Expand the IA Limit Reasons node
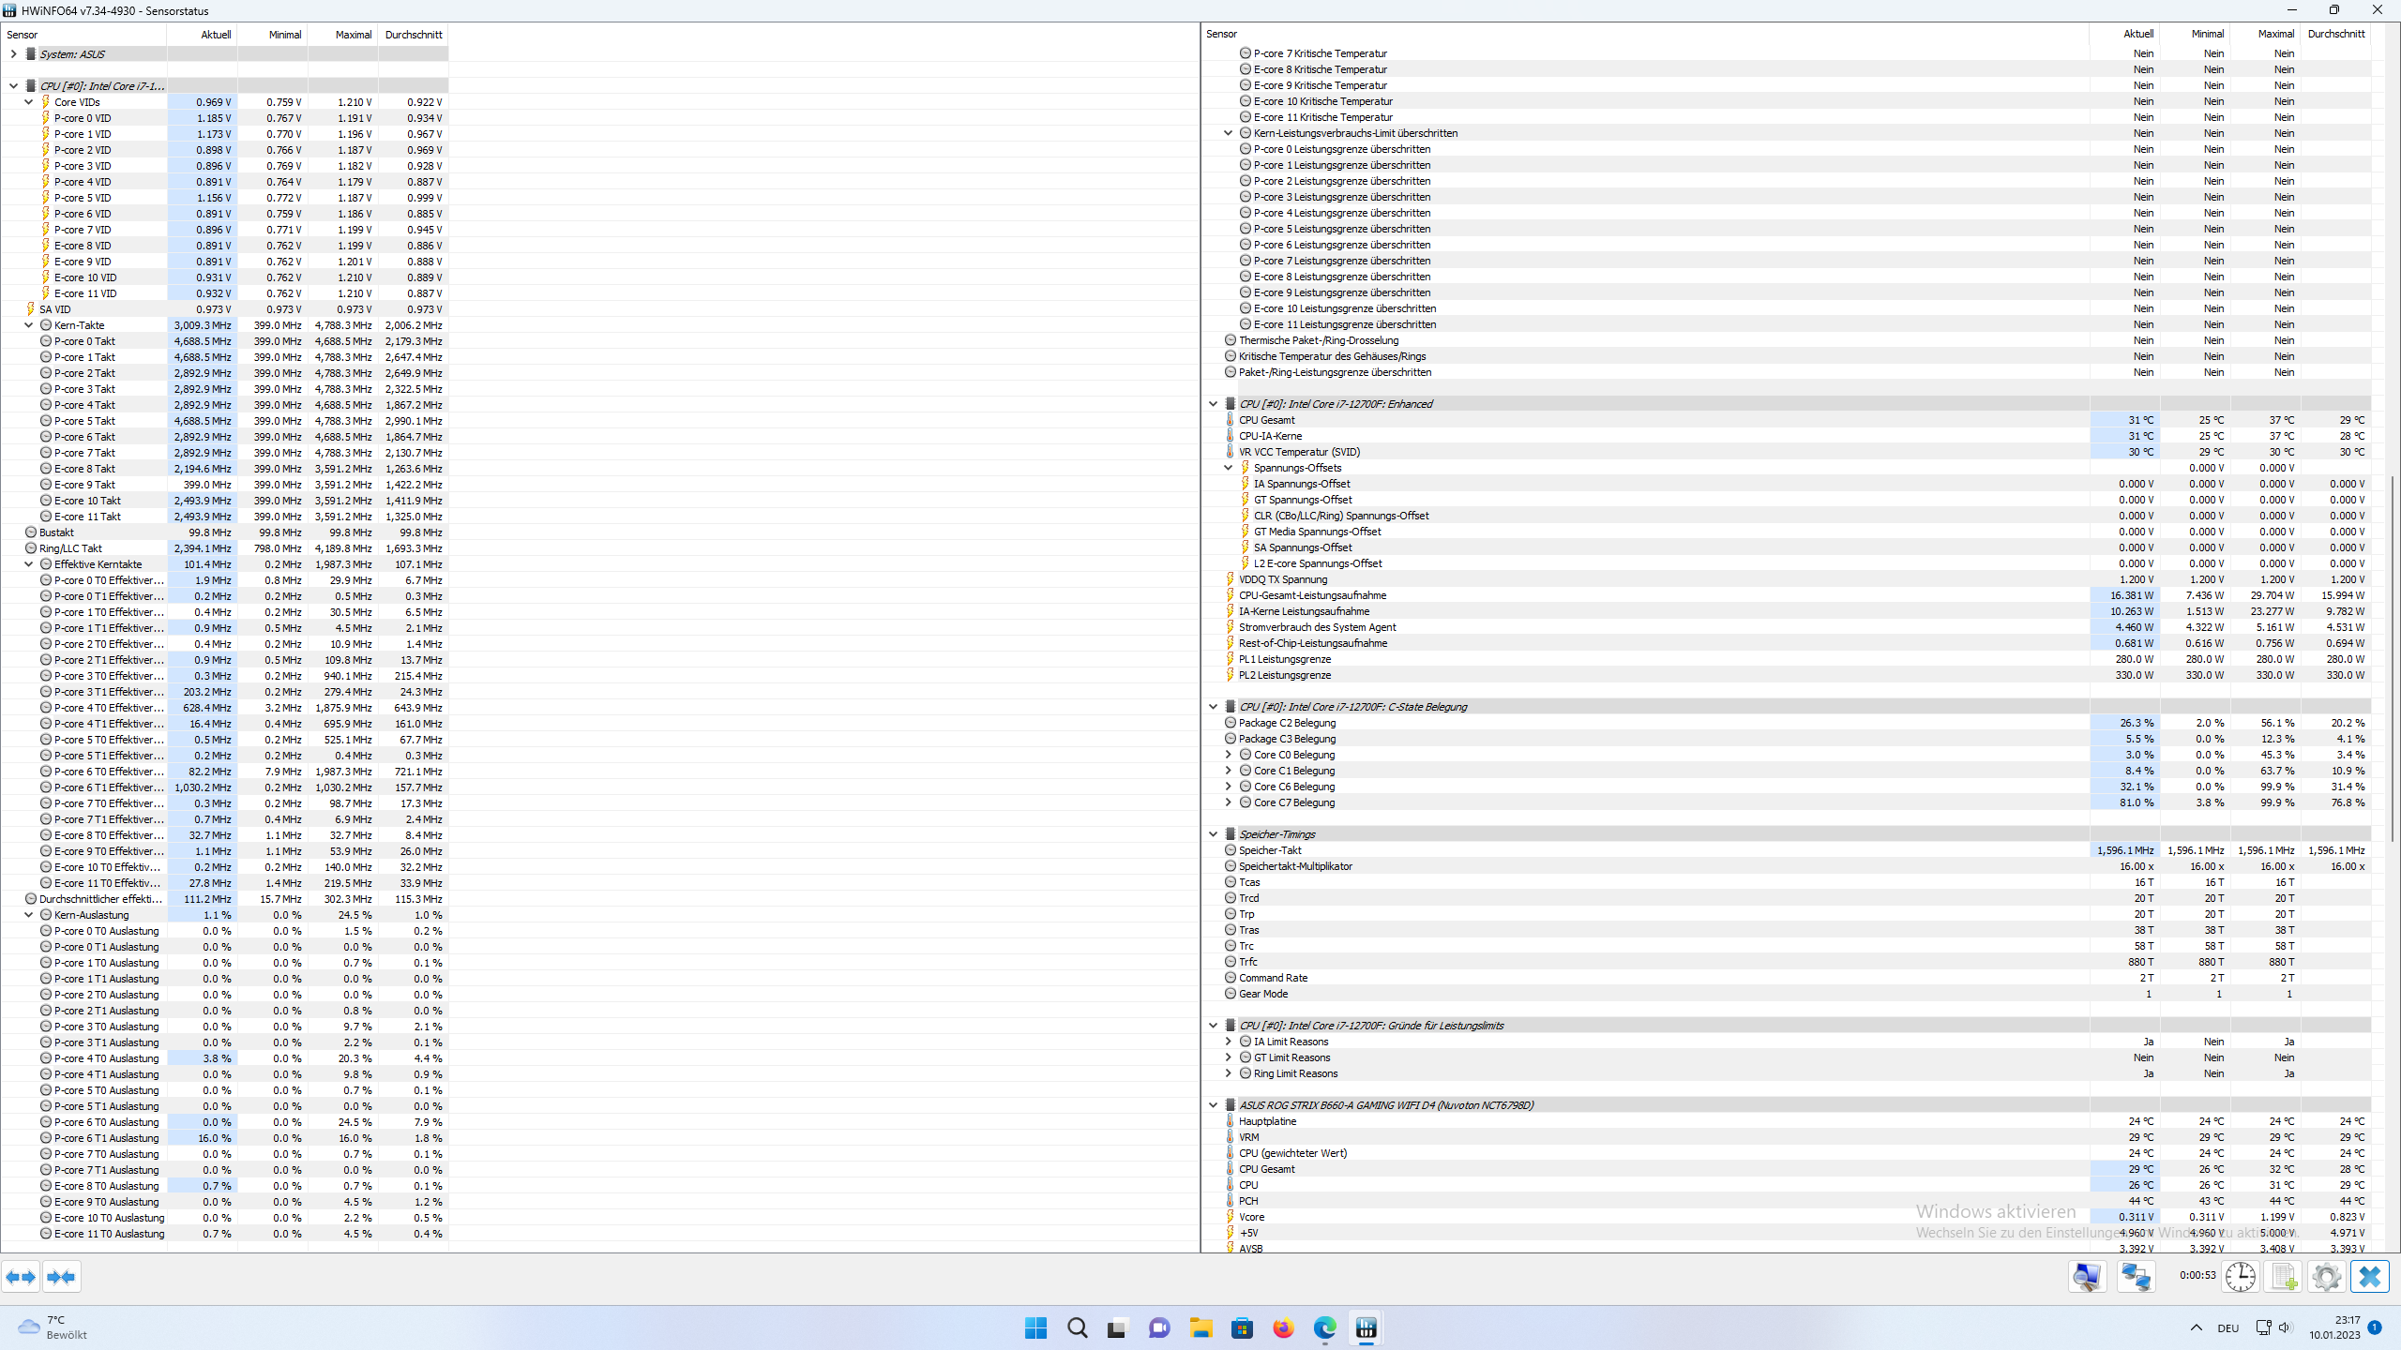Viewport: 2401px width, 1350px height. click(1228, 1042)
